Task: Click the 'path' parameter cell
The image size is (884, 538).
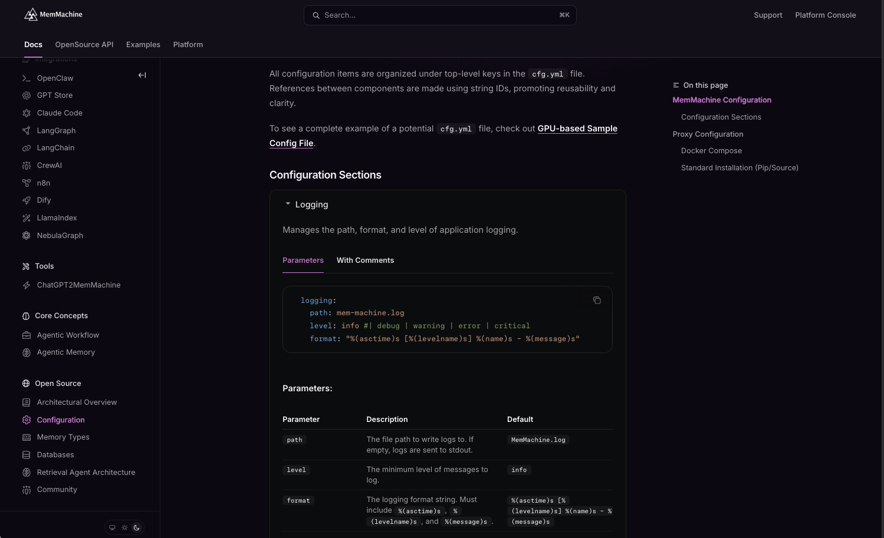Action: pyautogui.click(x=294, y=440)
